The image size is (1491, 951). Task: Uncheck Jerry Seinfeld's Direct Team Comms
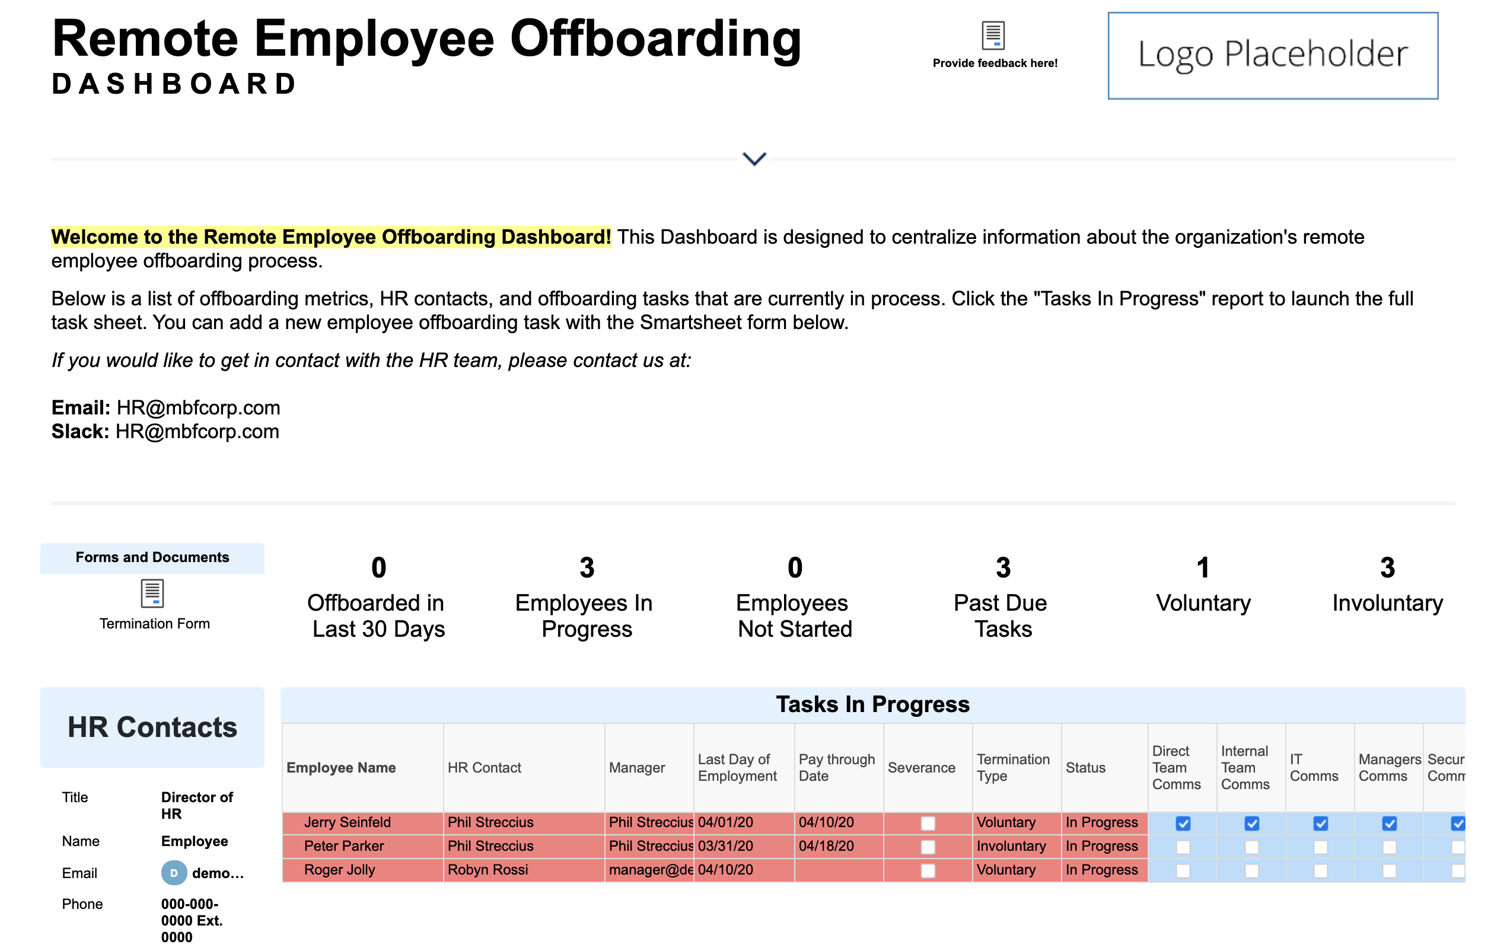(x=1183, y=823)
